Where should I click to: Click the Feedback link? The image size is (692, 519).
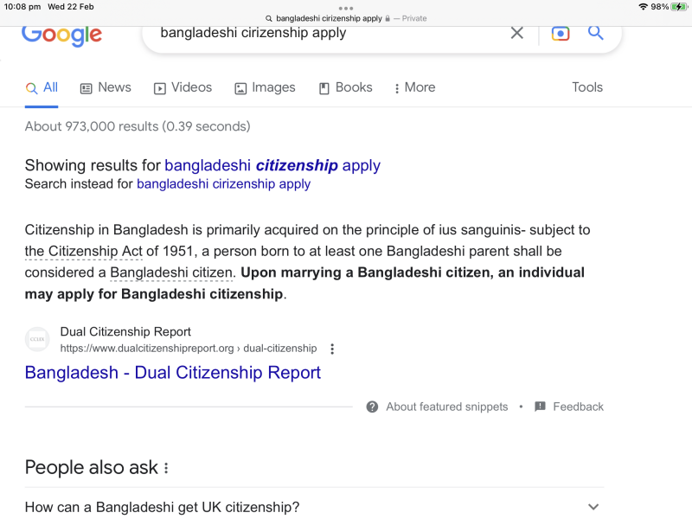pyautogui.click(x=569, y=407)
